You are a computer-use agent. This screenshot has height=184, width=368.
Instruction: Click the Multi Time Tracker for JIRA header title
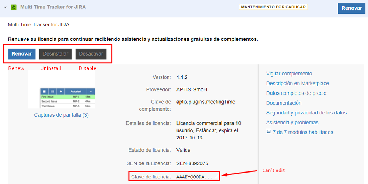53,7
